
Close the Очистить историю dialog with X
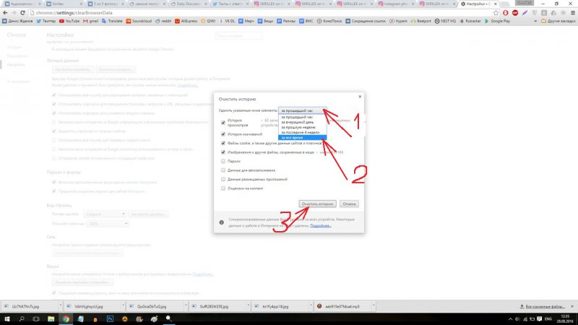(x=359, y=96)
